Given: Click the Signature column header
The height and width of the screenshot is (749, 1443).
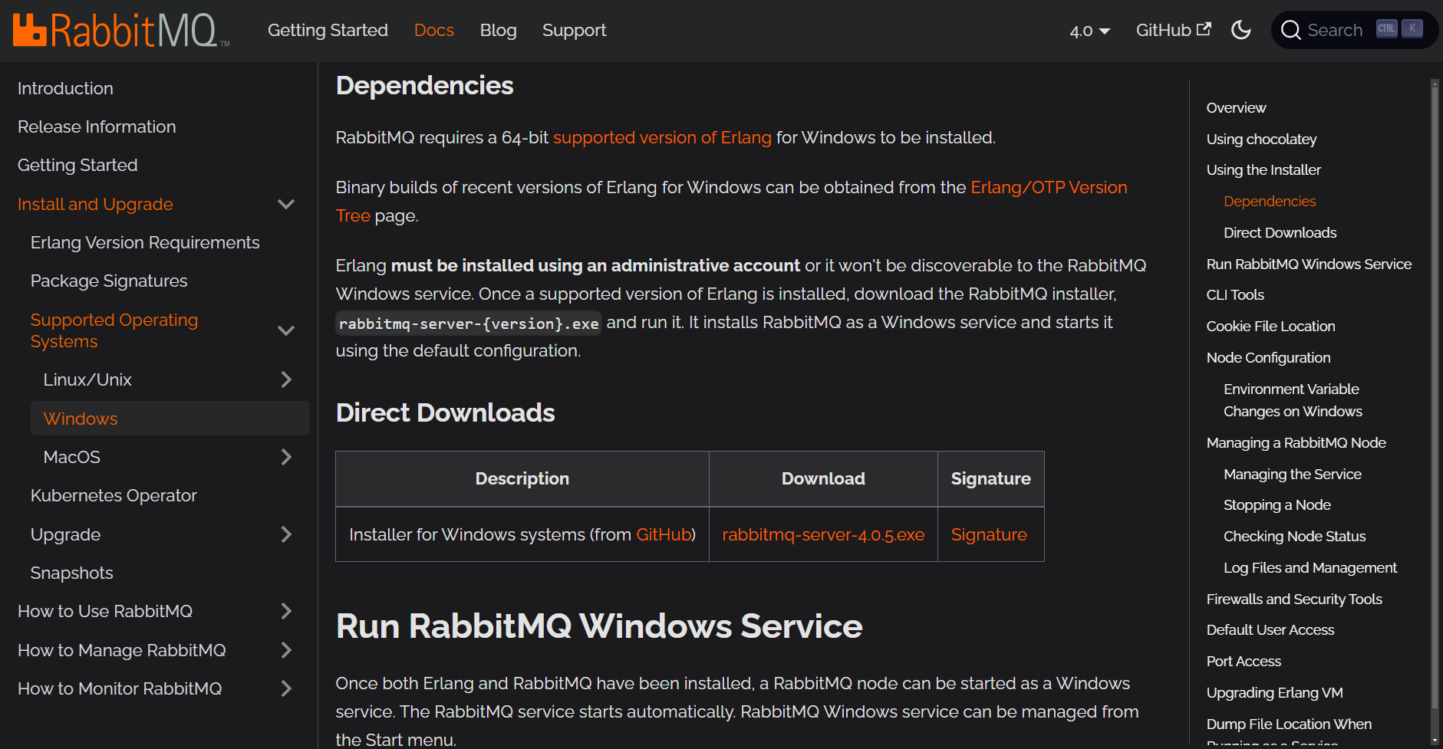Looking at the screenshot, I should point(991,478).
